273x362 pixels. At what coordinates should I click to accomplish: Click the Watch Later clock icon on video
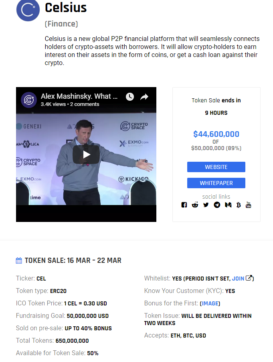(x=130, y=97)
